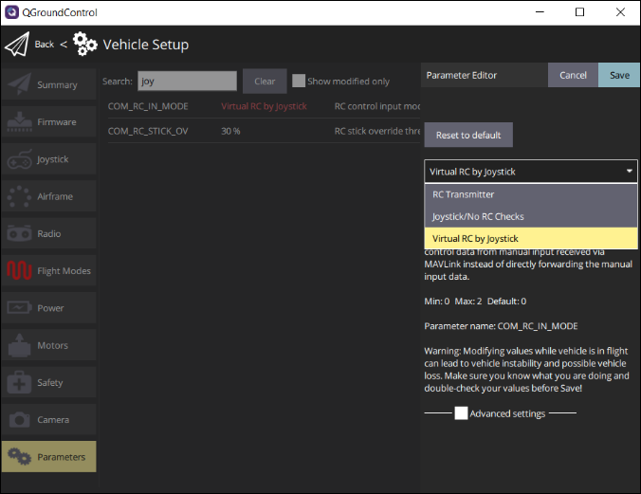Select the COM_RC_STICK_OV parameter row

[264, 131]
